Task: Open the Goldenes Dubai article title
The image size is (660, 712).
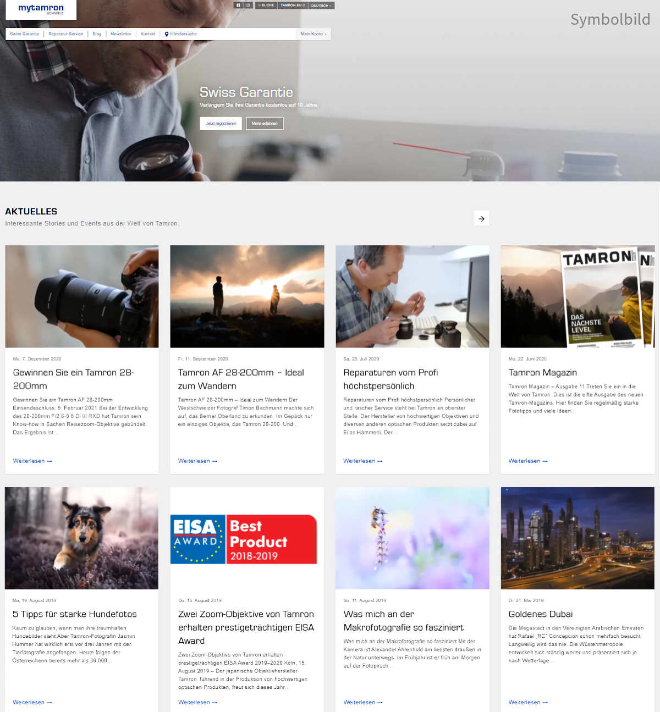Action: point(540,614)
